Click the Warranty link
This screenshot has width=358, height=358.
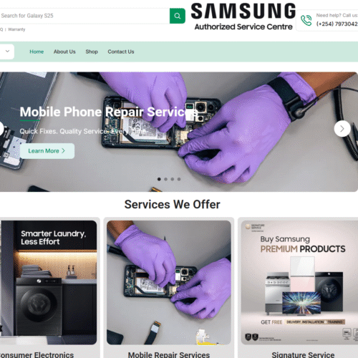pos(16,29)
